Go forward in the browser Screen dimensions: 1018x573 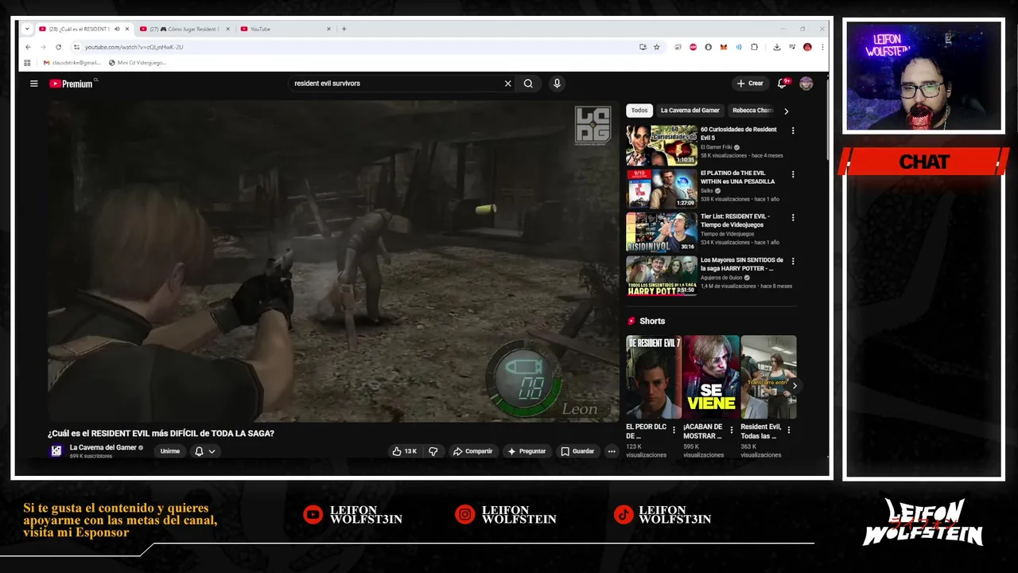tap(43, 47)
